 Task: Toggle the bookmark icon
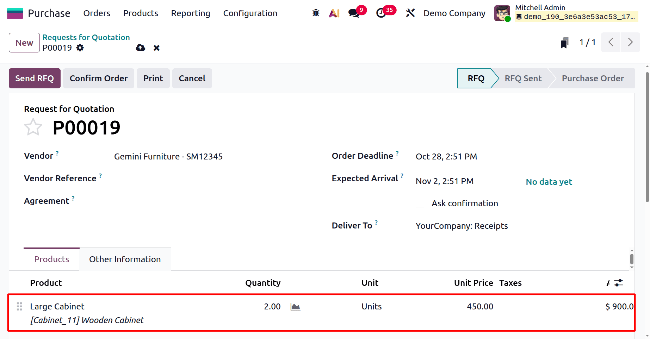(564, 42)
